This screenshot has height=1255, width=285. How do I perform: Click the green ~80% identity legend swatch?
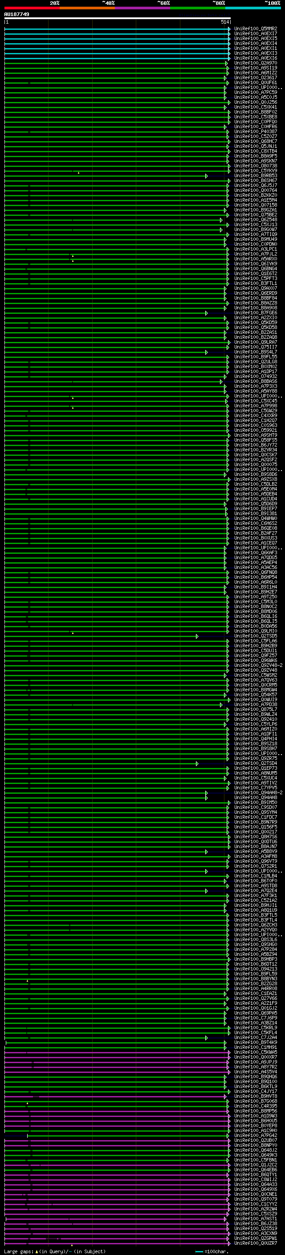pos(198,8)
